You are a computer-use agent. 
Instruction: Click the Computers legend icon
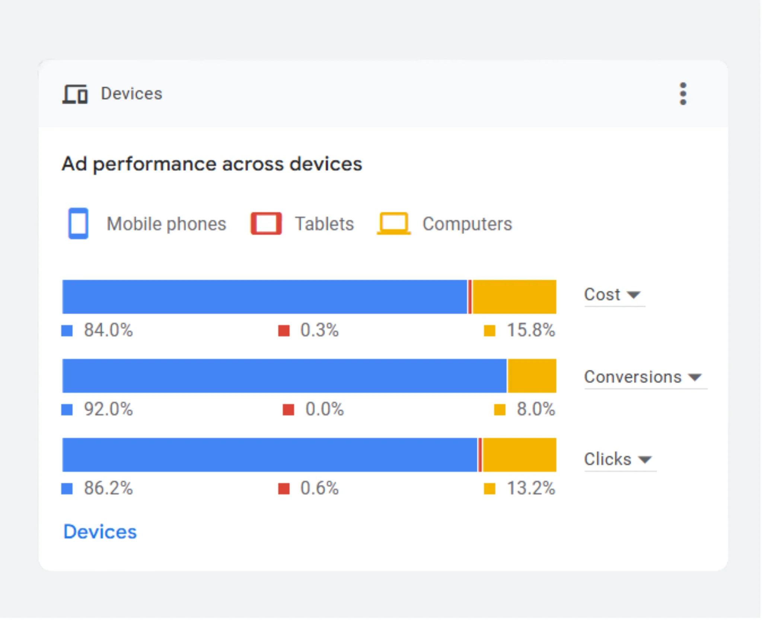click(x=393, y=223)
